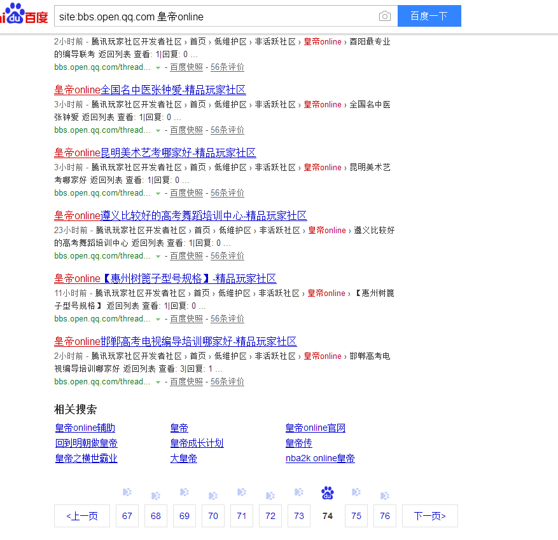558x540 pixels.
Task: Click the paw icon above page 70
Action: pos(213,496)
